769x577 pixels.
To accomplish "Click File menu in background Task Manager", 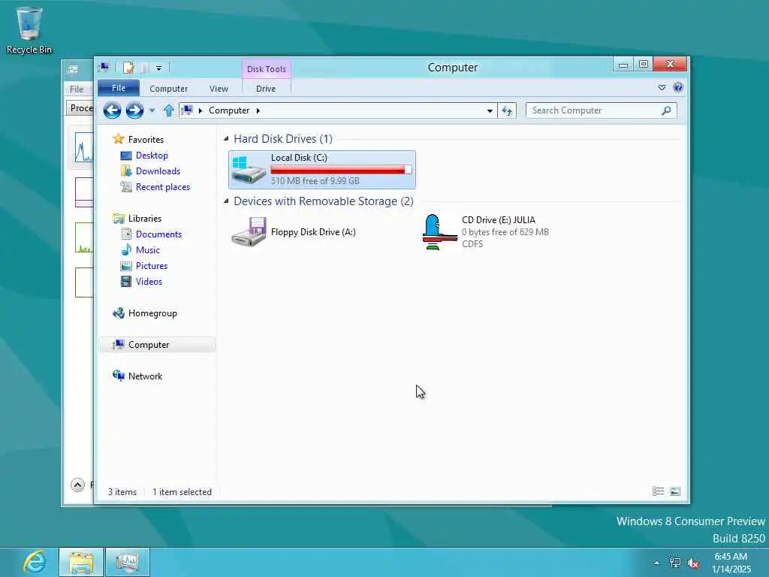I will point(77,89).
